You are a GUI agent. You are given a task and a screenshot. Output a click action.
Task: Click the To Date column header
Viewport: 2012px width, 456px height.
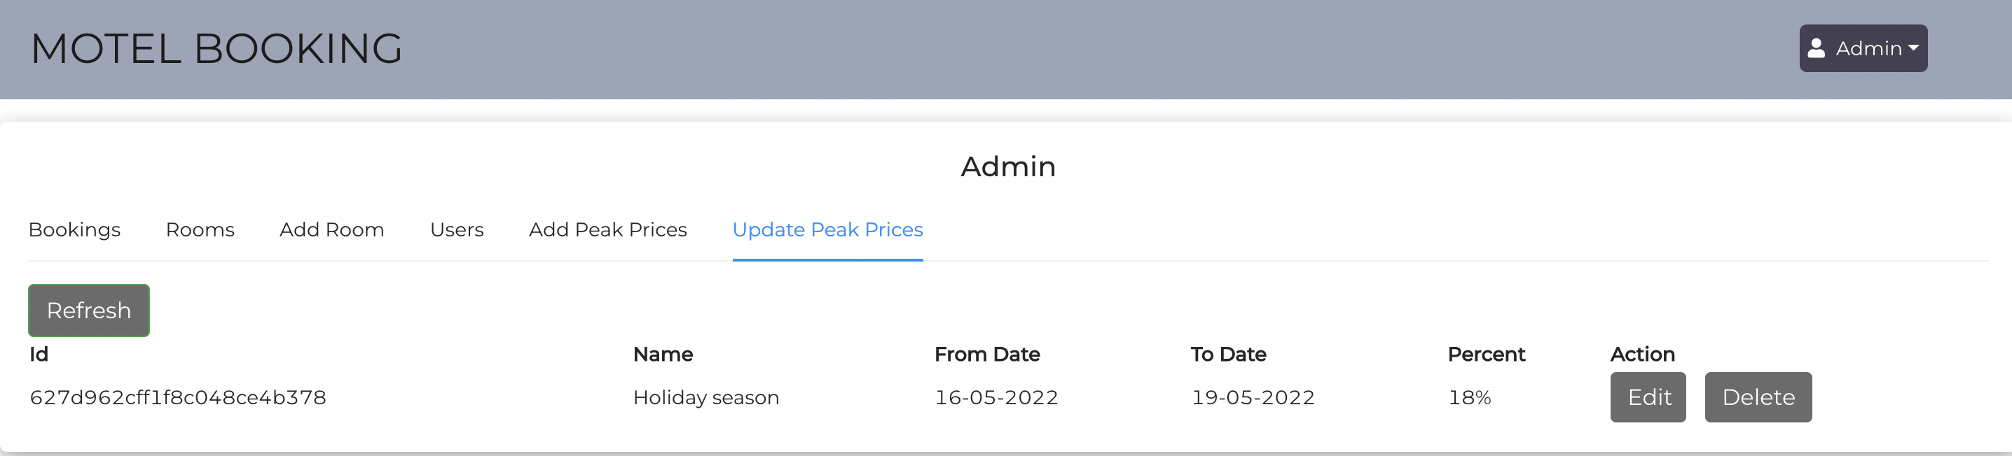[1228, 355]
